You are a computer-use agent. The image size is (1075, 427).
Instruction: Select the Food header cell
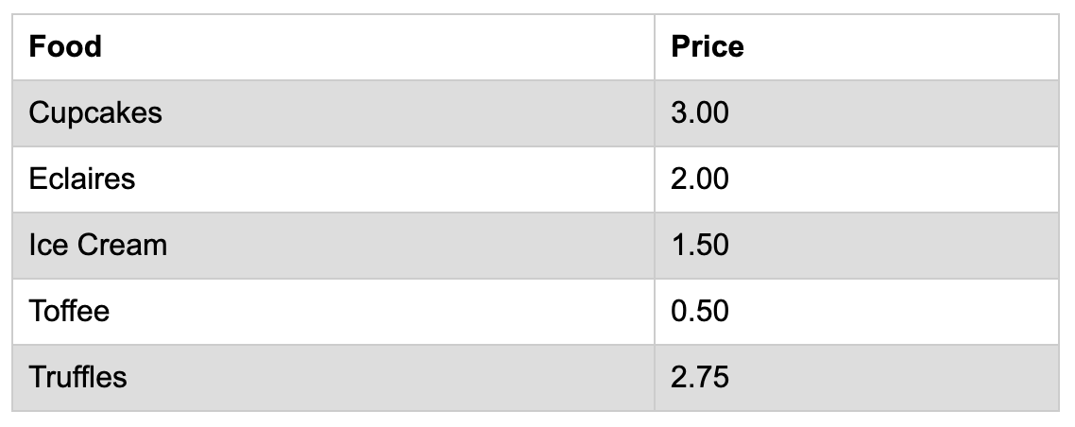(333, 47)
